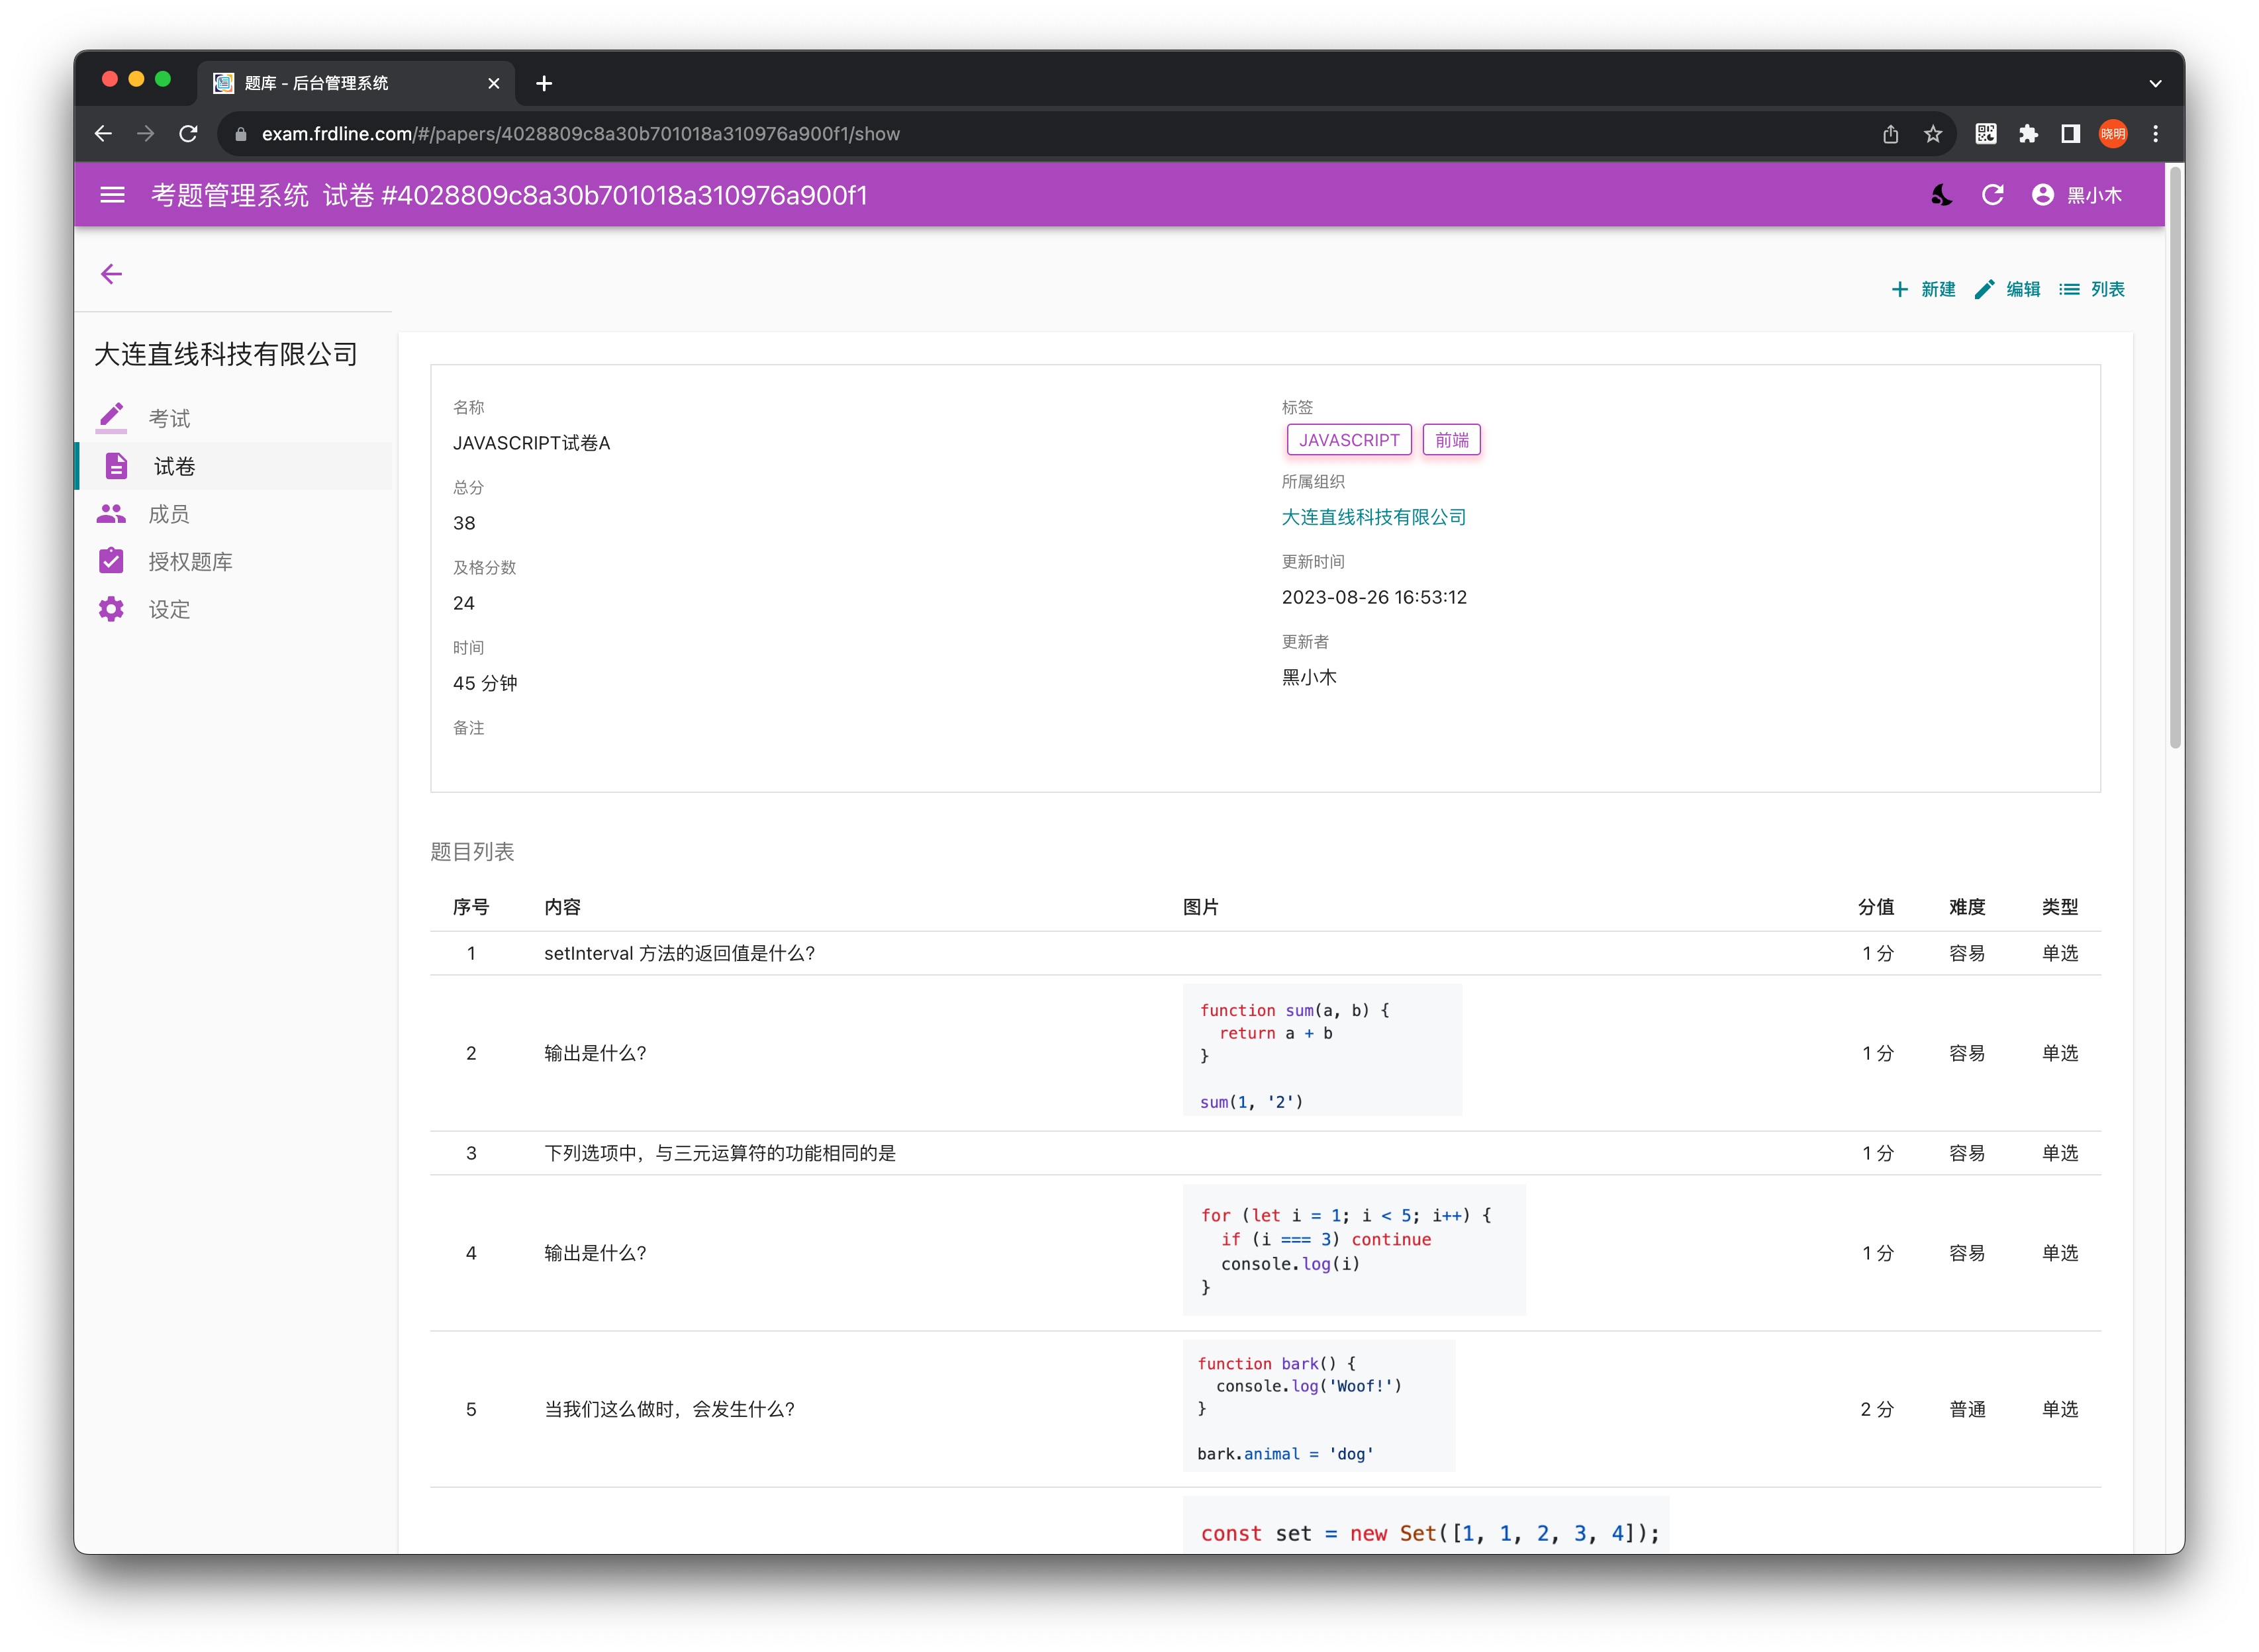The image size is (2259, 1652).
Task: Click the 设定 gear icon
Action: [111, 609]
